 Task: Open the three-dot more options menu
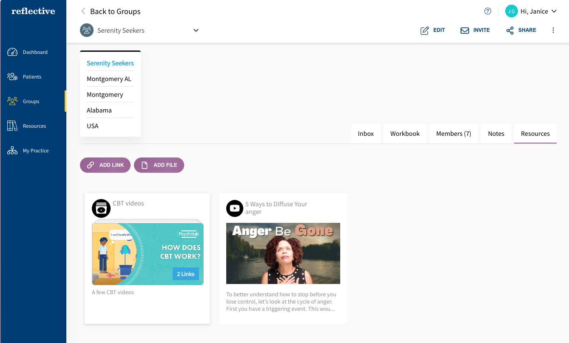pyautogui.click(x=553, y=30)
